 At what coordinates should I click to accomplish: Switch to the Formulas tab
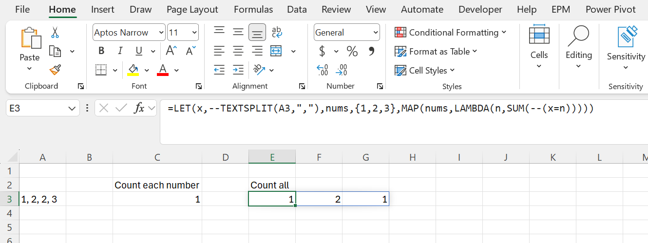tap(253, 9)
